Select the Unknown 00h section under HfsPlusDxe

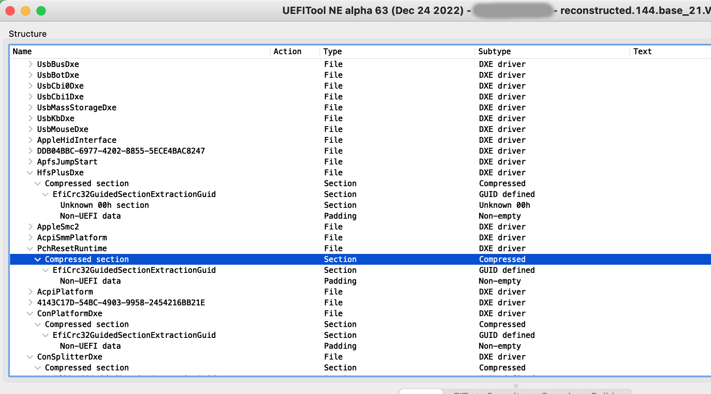[104, 205]
